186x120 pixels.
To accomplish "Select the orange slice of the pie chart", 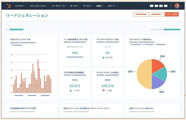I will (x=157, y=66).
